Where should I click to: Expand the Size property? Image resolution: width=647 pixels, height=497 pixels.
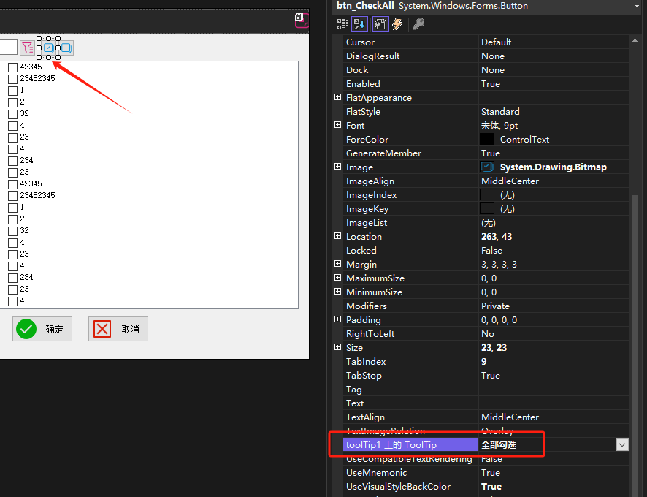point(337,347)
